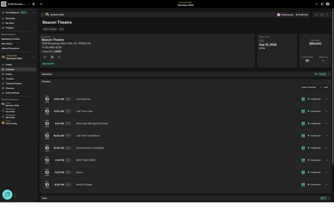Expand the Active Artist Northern Wild dropdown
334x209 pixels.
(x=33, y=57)
